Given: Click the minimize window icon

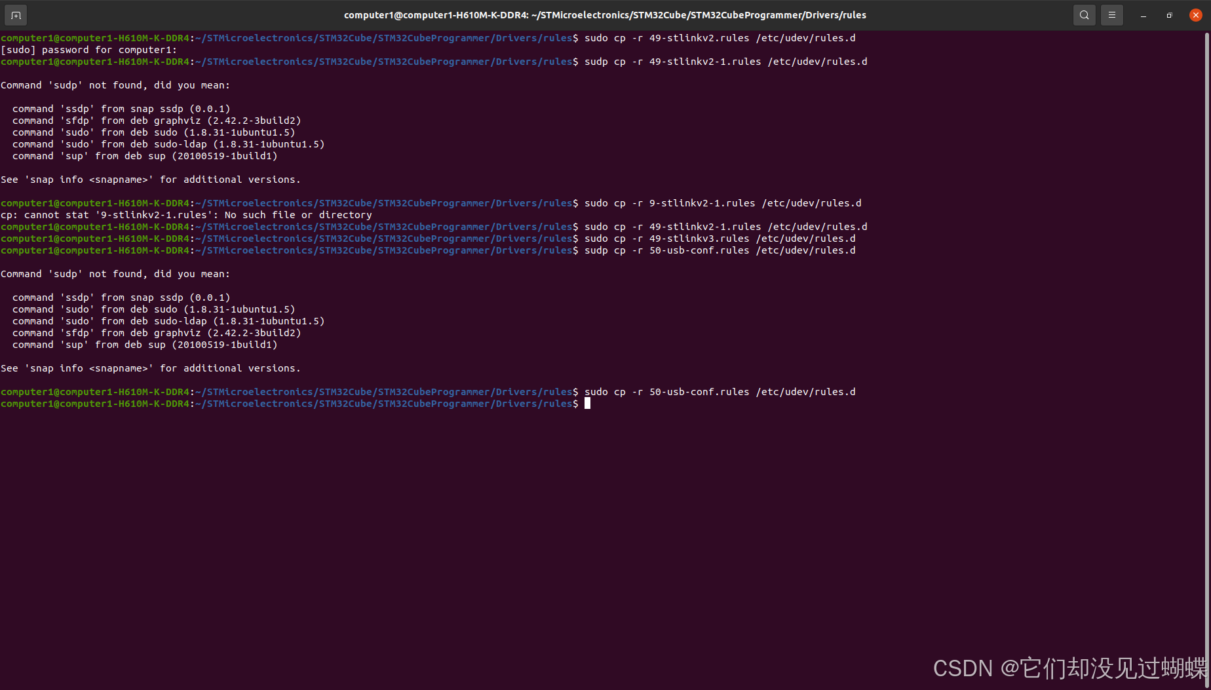Looking at the screenshot, I should pos(1143,14).
